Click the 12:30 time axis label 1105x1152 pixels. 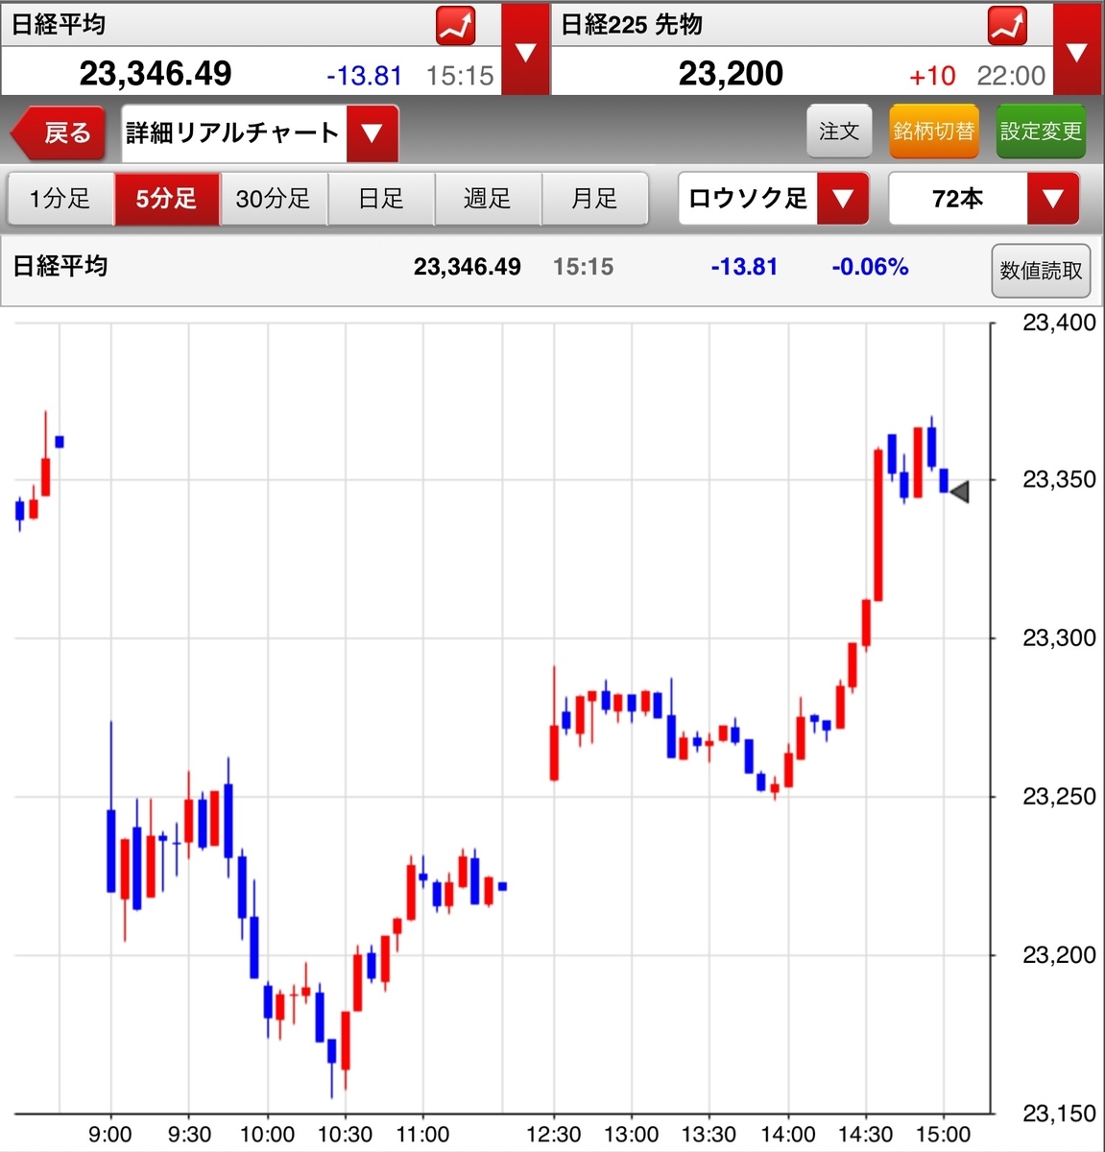pos(554,1135)
